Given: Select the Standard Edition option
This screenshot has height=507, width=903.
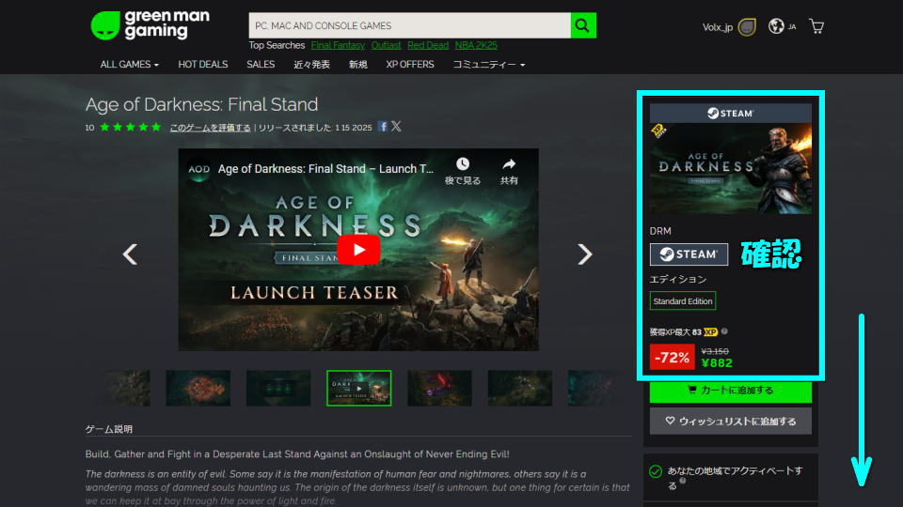Looking at the screenshot, I should pyautogui.click(x=682, y=300).
